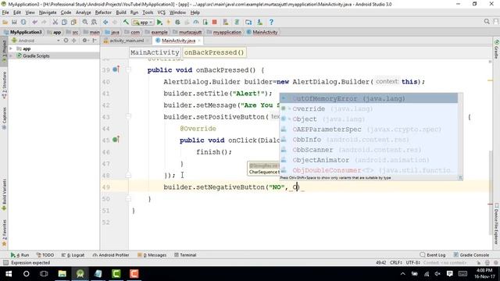
Task: Open the Android Profiler tool window
Action: point(111,255)
